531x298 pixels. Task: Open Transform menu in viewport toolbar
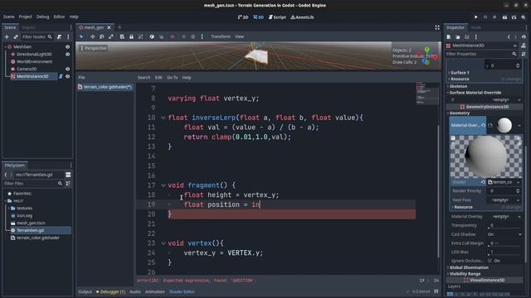221,36
